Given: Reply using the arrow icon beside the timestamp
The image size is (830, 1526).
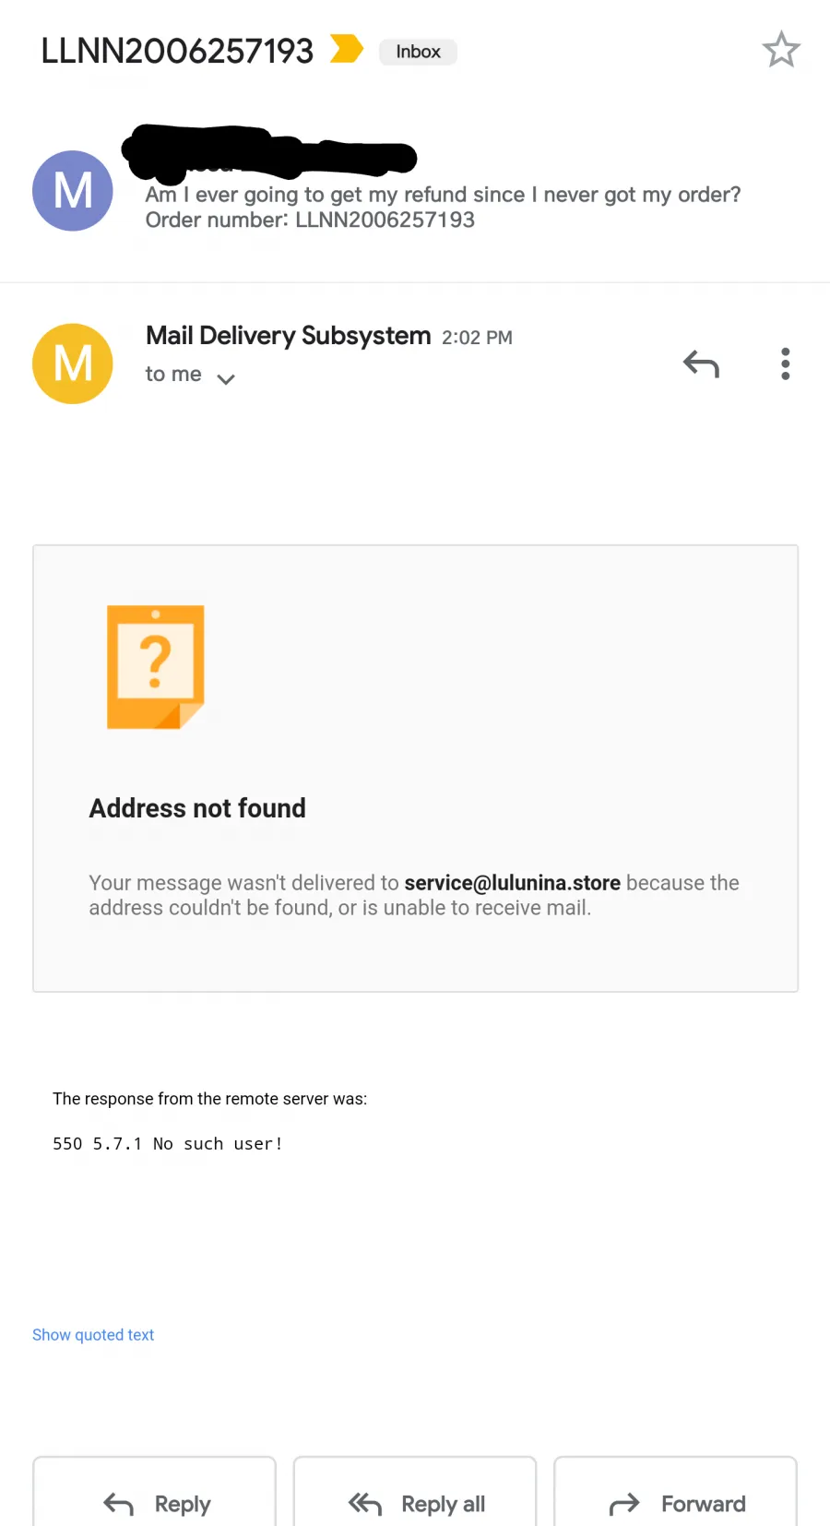Looking at the screenshot, I should (701, 364).
